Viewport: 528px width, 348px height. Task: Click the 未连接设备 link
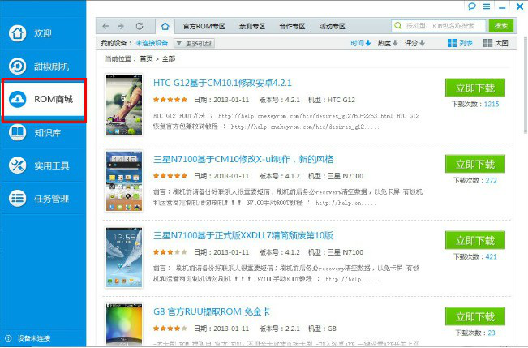tap(152, 43)
